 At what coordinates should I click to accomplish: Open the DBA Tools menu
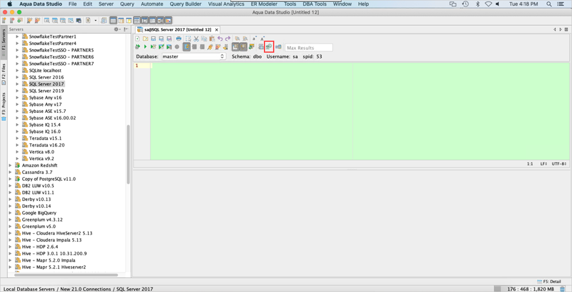[x=314, y=4]
